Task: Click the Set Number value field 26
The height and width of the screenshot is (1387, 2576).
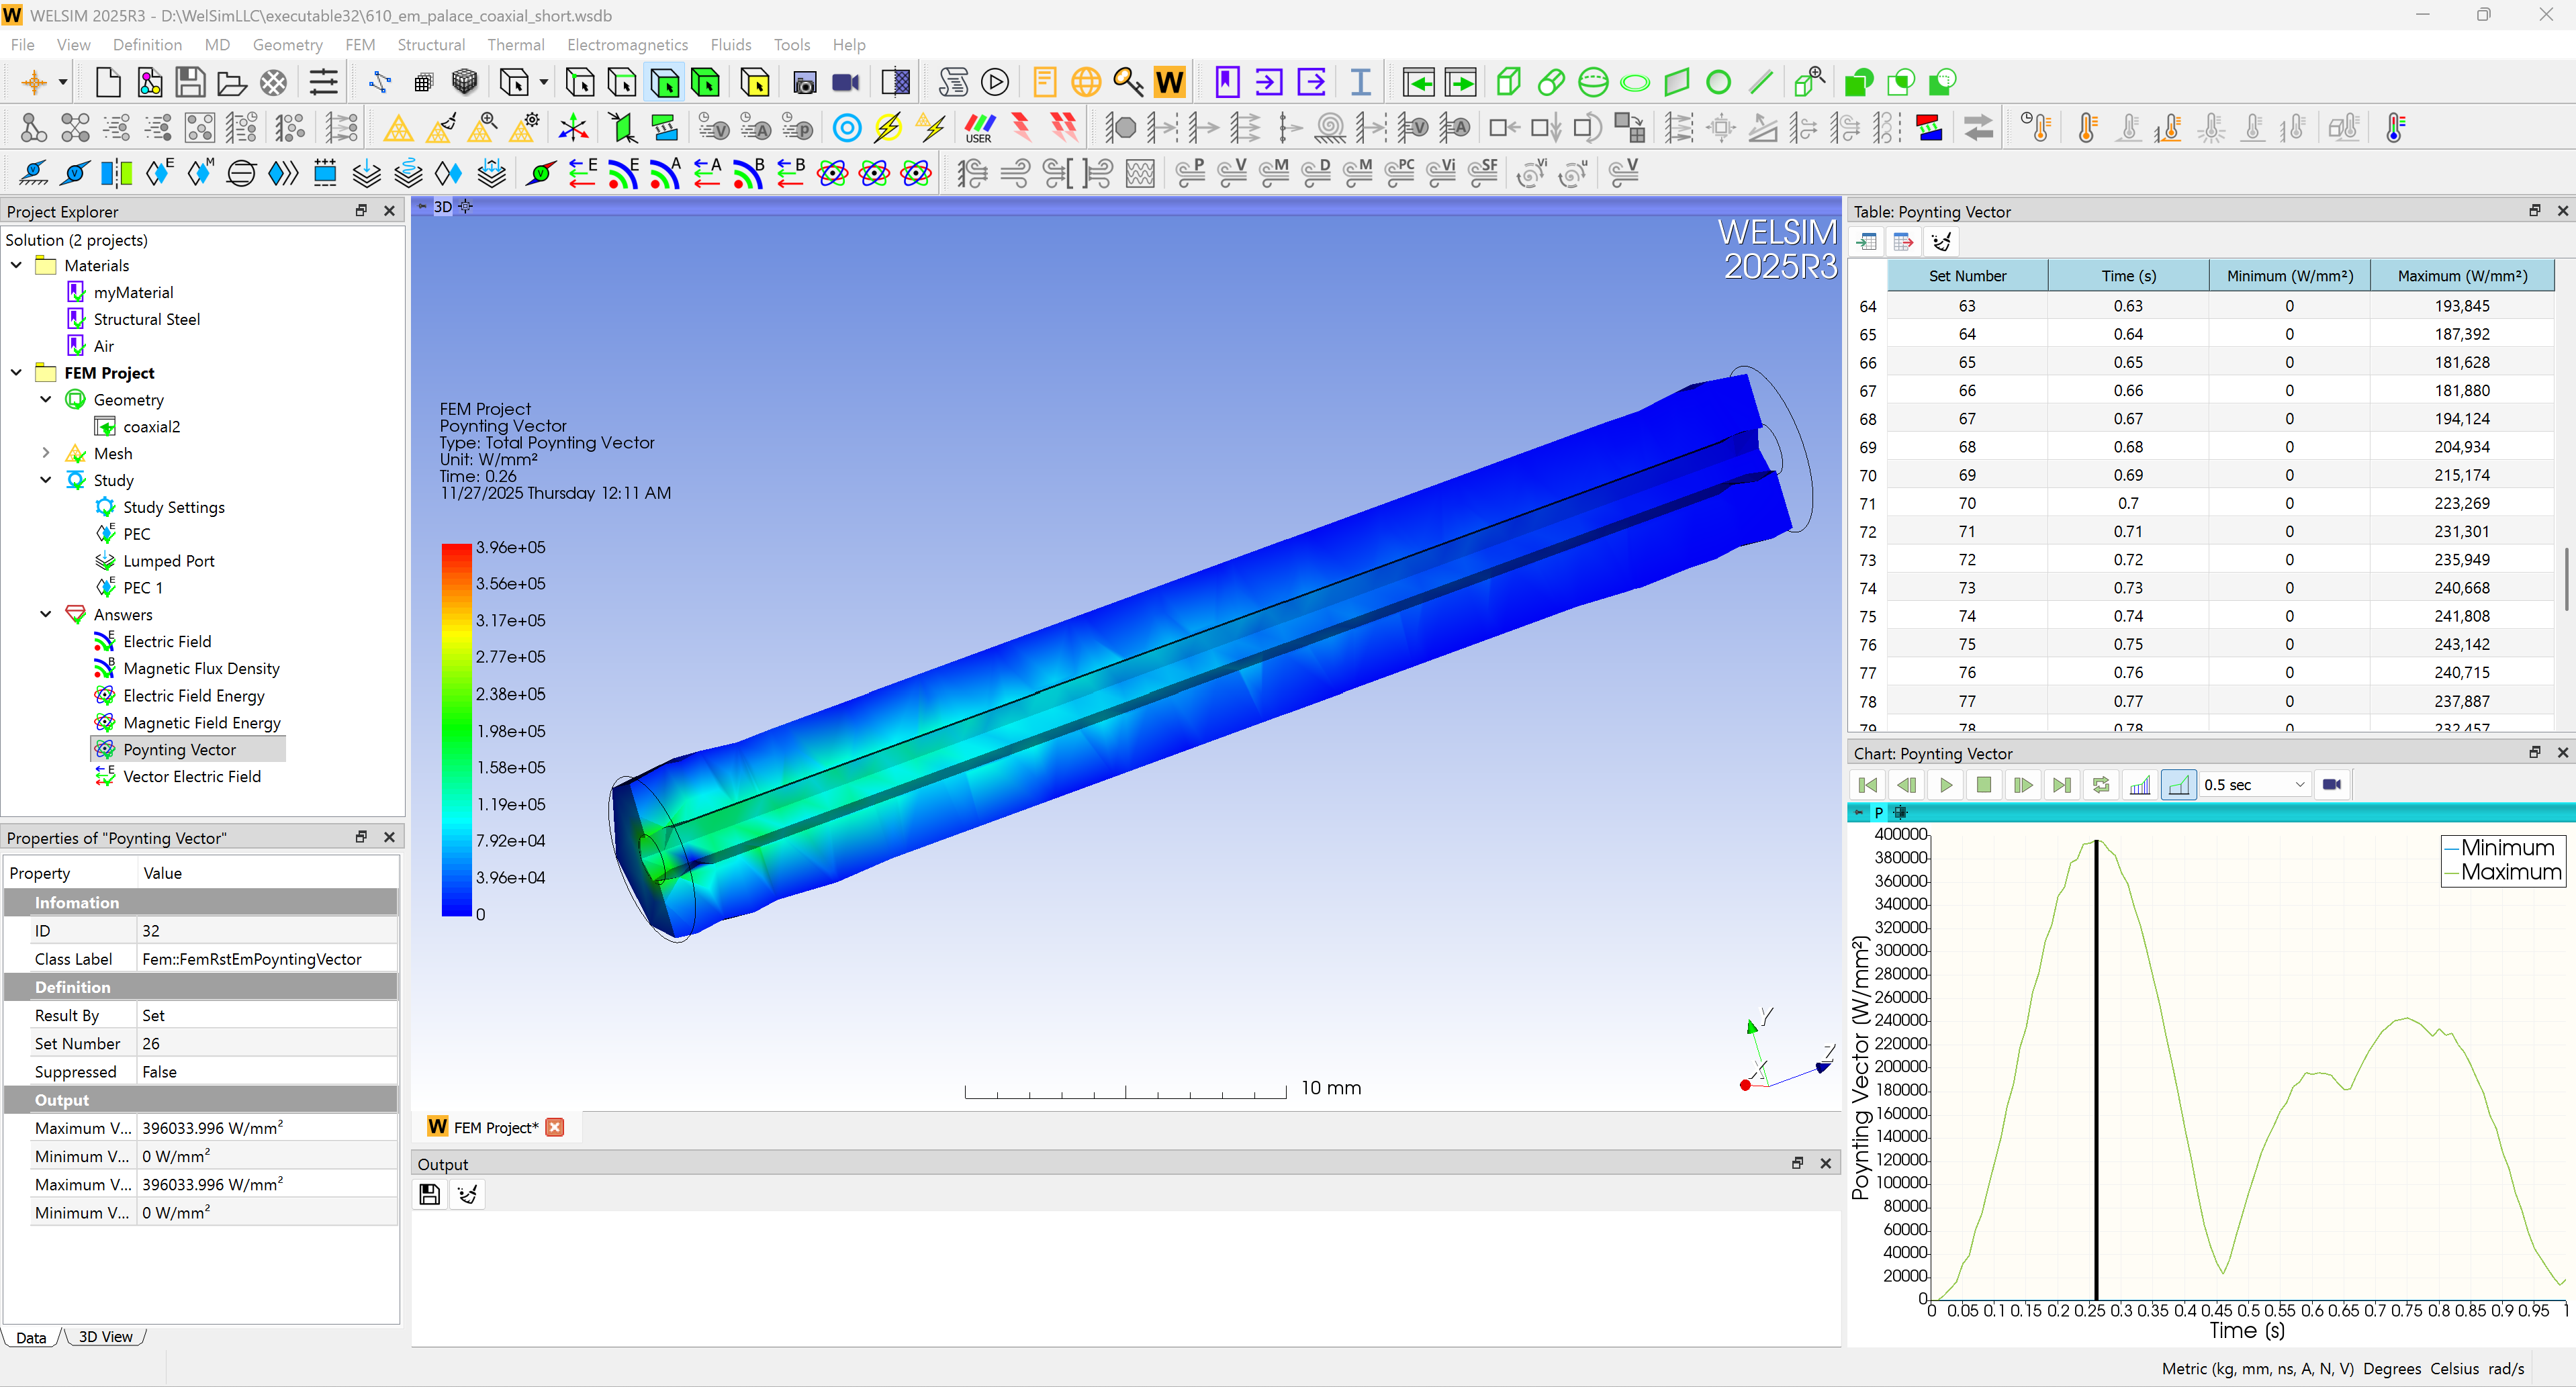Action: coord(267,1043)
